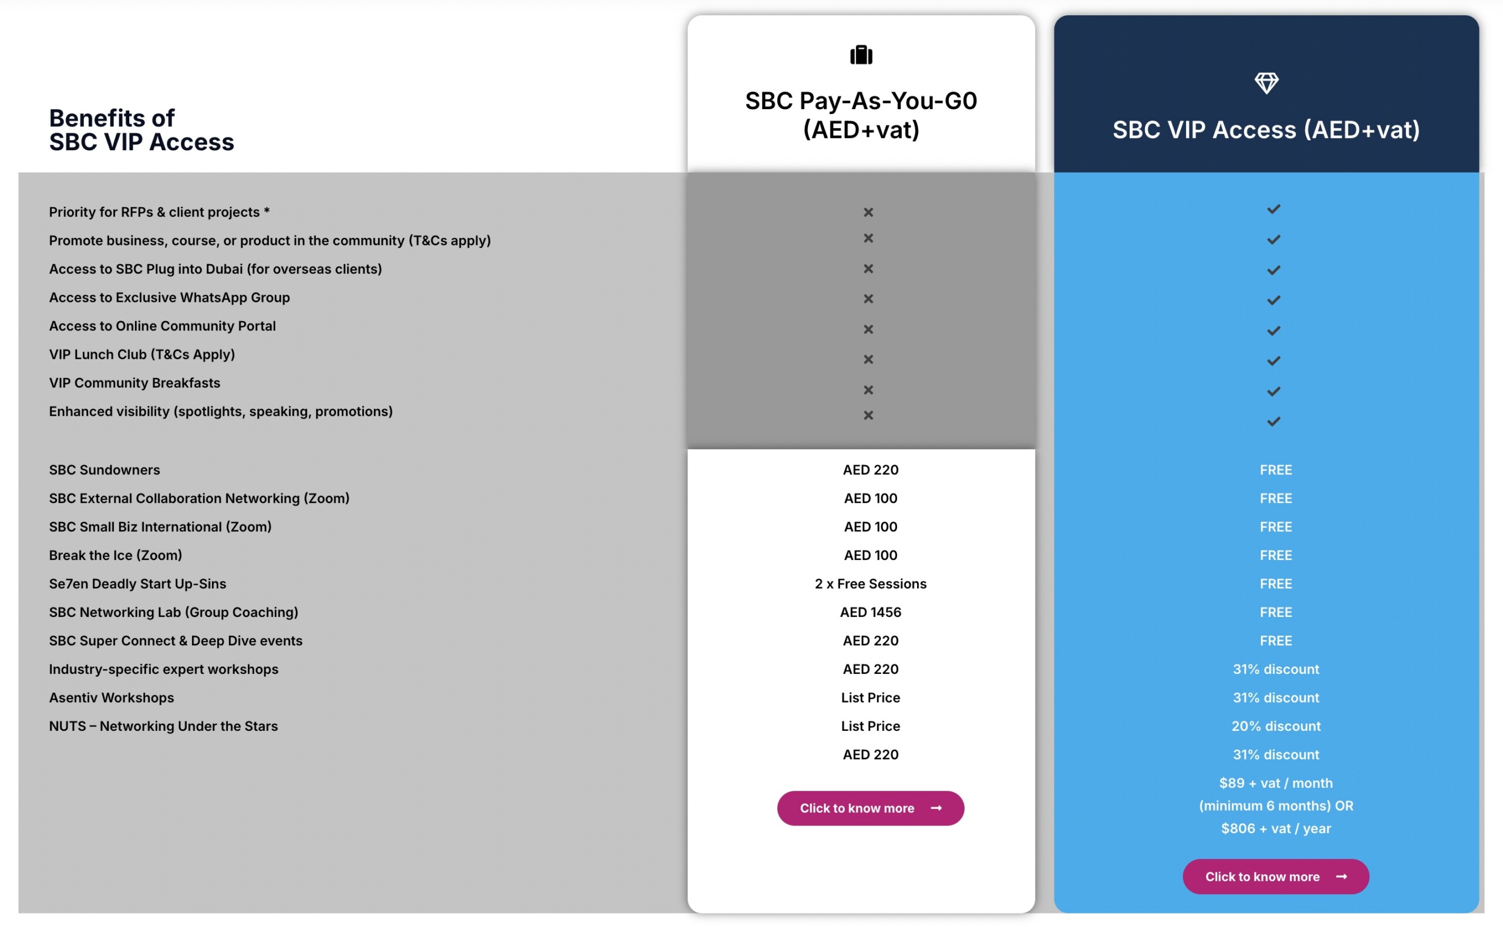Click the checkmark for VIP Lunch Club
The height and width of the screenshot is (927, 1503).
pos(1273,361)
